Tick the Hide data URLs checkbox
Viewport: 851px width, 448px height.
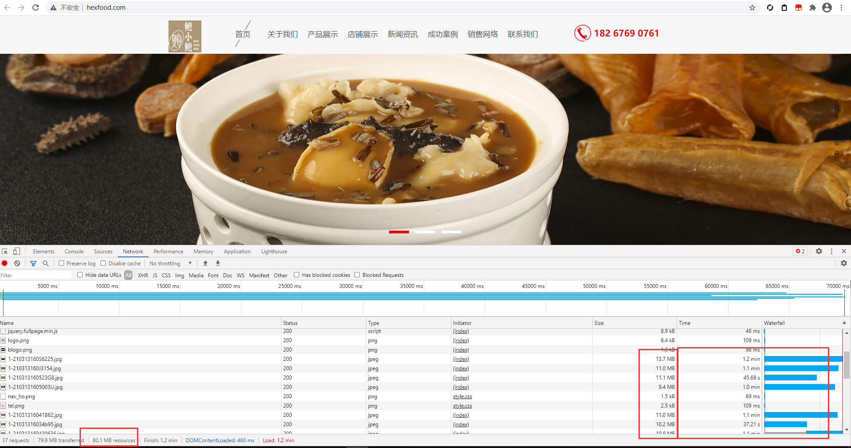80,275
